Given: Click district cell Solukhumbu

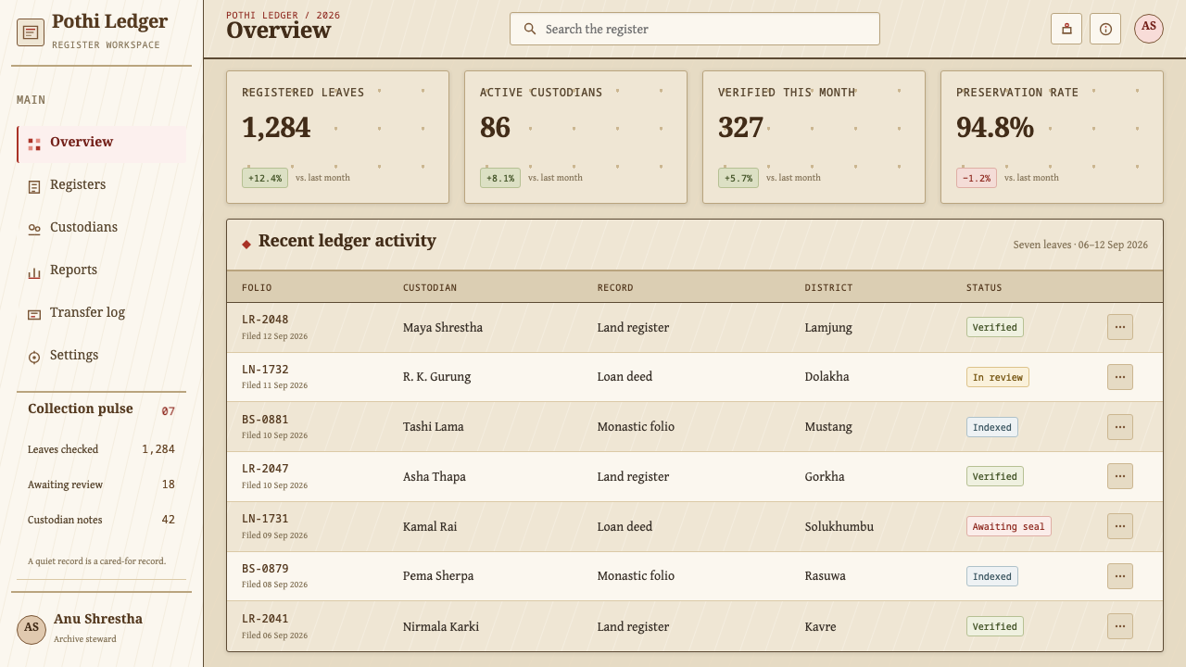Looking at the screenshot, I should (839, 526).
